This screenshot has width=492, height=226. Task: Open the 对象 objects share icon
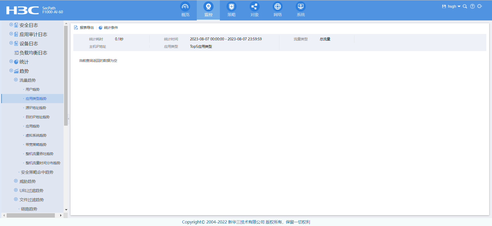(254, 7)
